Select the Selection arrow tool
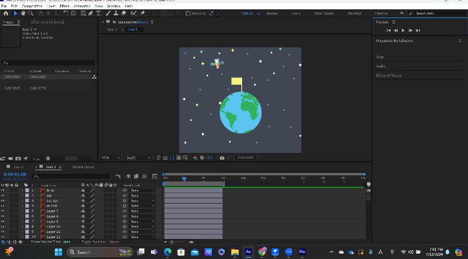468x259 pixels. pyautogui.click(x=15, y=13)
